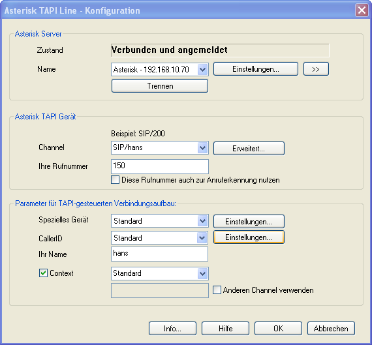This screenshot has width=372, height=345.
Task: Open Hilfe
Action: coord(225,329)
